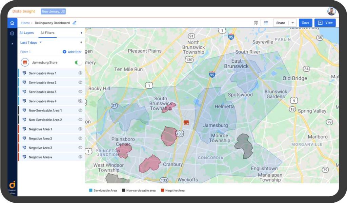Select the Home icon in the left sidebar
The height and width of the screenshot is (203, 347).
(x=13, y=23)
